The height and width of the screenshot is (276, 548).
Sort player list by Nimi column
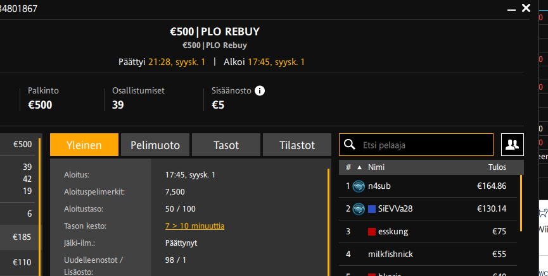(x=376, y=167)
